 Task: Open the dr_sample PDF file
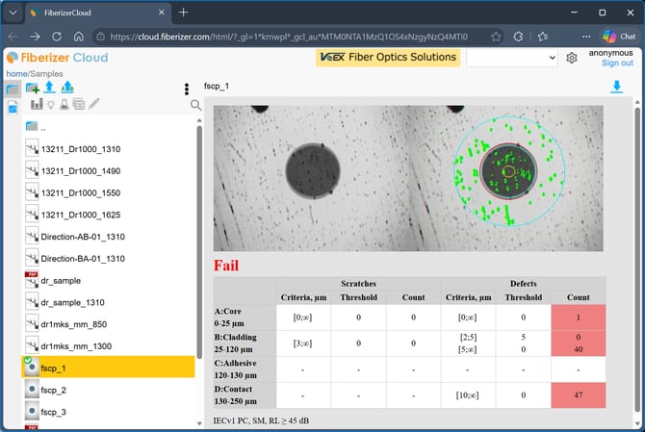click(x=109, y=280)
